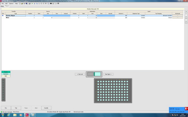The image size is (188, 117).
Task: Click the Volume nL cell of Mirror row
Action: tap(121, 17)
